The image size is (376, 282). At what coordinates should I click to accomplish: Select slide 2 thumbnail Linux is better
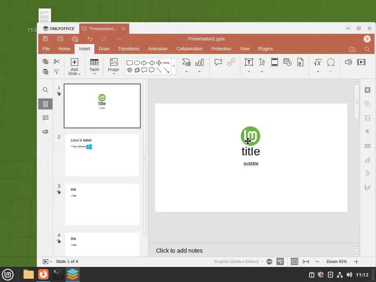pyautogui.click(x=102, y=155)
